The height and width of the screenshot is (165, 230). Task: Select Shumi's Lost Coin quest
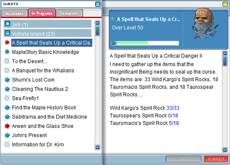pos(33,80)
